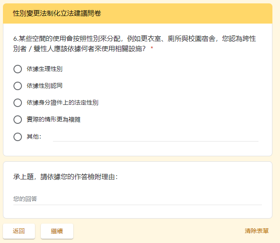Click the 其他 text input line
280x243 pixels.
pyautogui.click(x=156, y=137)
